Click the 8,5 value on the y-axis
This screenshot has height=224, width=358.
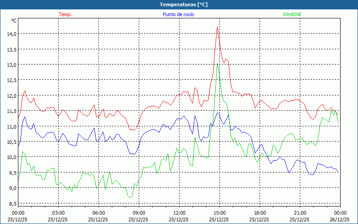tap(13, 204)
